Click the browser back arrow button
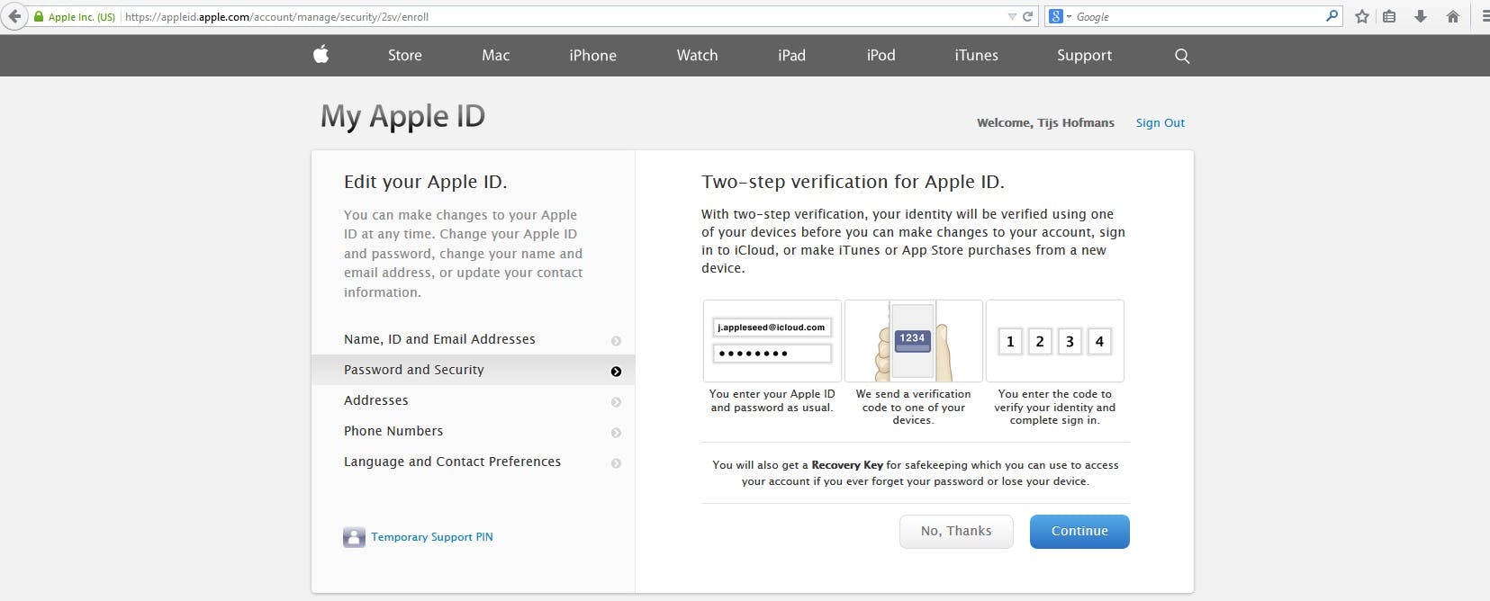The image size is (1490, 601). coord(14,16)
